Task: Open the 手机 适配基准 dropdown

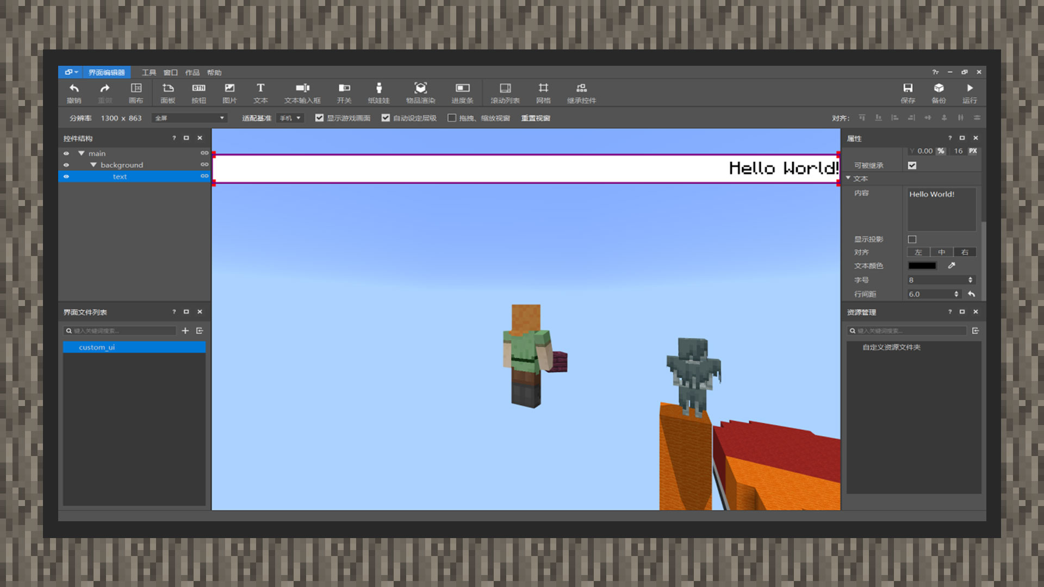Action: (290, 118)
